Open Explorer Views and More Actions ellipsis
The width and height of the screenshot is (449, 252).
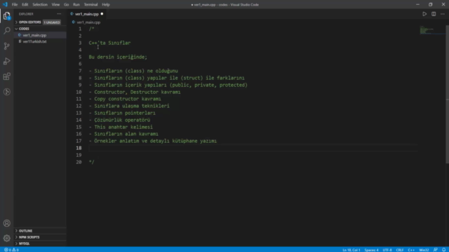pyautogui.click(x=59, y=14)
